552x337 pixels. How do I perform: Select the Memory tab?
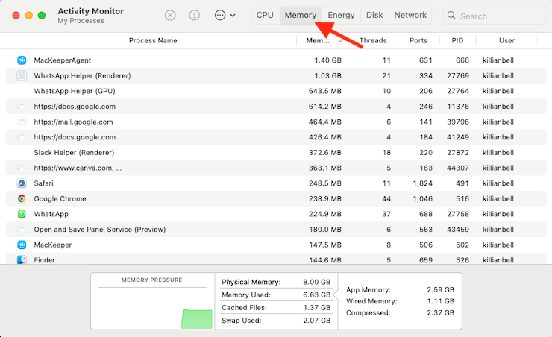pos(301,15)
